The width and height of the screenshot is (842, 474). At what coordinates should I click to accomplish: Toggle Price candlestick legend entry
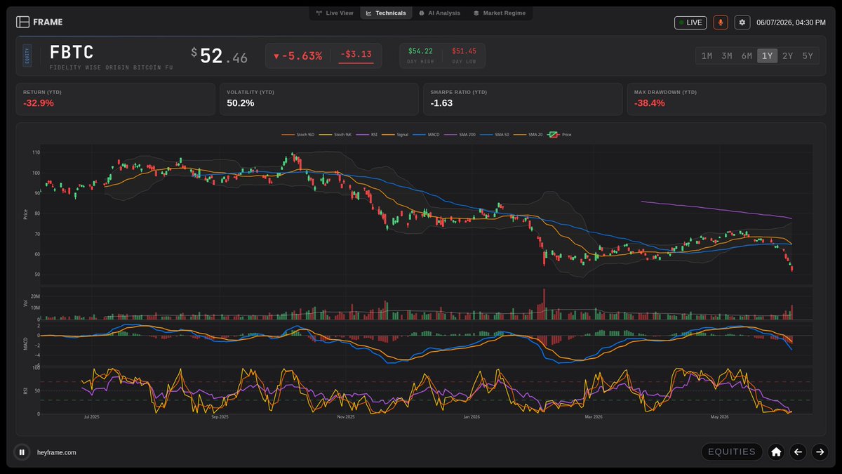pyautogui.click(x=559, y=134)
